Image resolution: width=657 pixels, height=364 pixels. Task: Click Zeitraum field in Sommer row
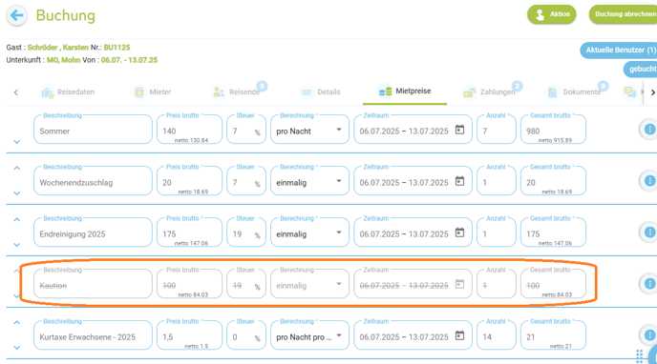pos(413,130)
